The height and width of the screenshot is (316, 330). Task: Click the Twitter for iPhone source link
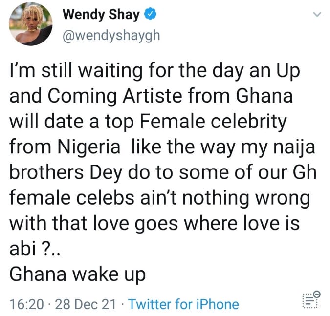point(183,305)
